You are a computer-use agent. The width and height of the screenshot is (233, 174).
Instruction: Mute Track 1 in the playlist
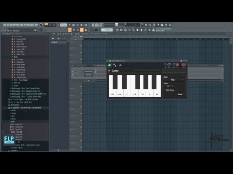81,46
